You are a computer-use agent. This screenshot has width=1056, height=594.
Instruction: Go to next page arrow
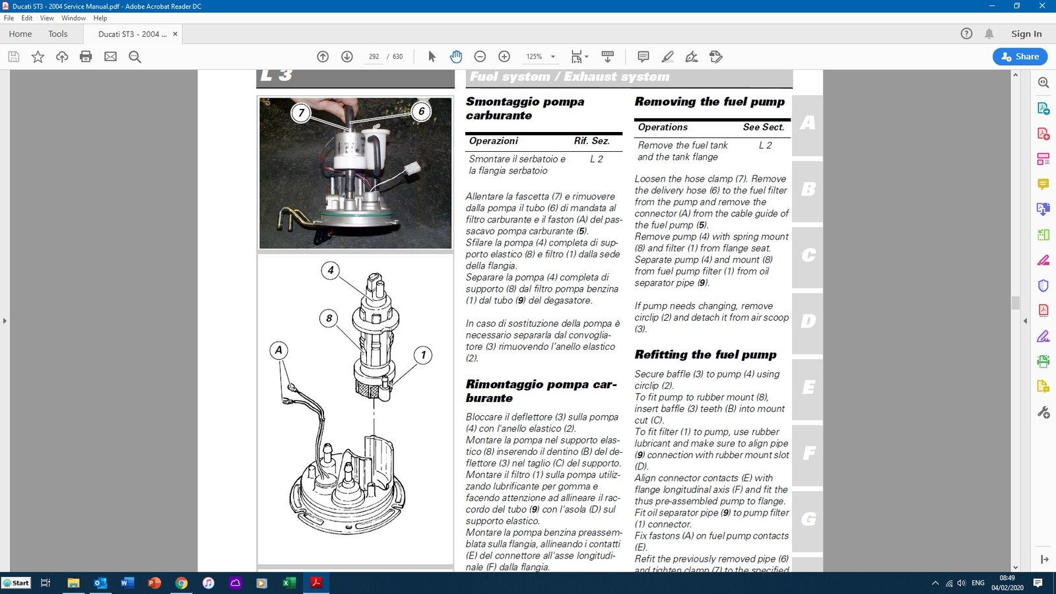tap(347, 57)
